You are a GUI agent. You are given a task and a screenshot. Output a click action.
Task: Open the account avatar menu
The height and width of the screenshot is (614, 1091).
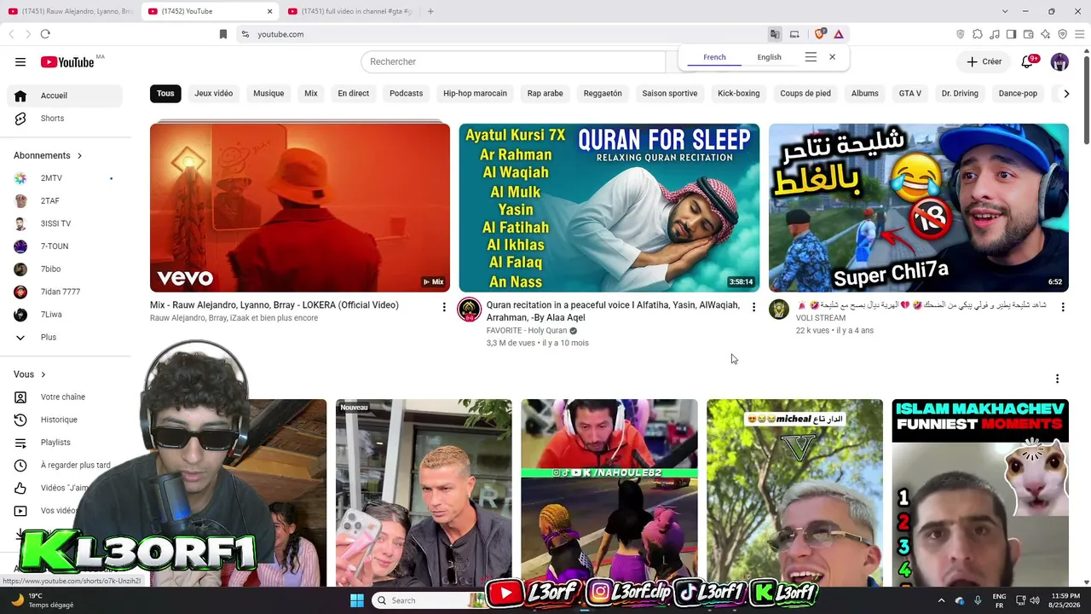[x=1059, y=61]
